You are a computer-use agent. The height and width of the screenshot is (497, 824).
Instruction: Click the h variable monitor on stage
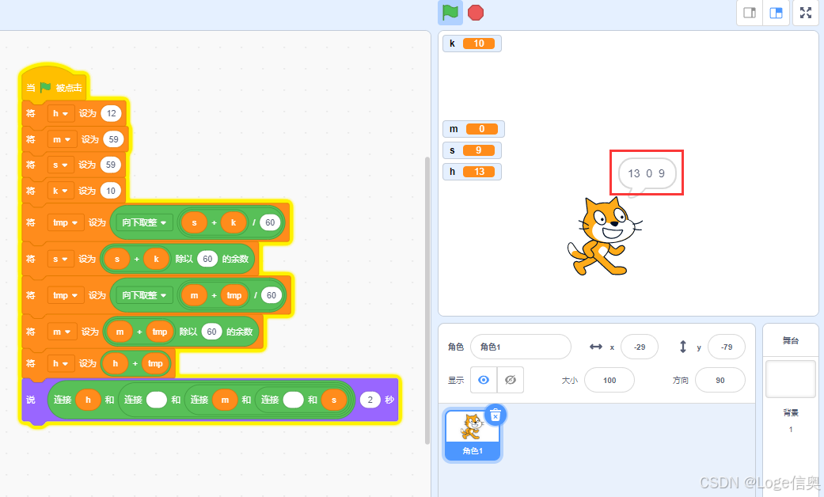[472, 172]
